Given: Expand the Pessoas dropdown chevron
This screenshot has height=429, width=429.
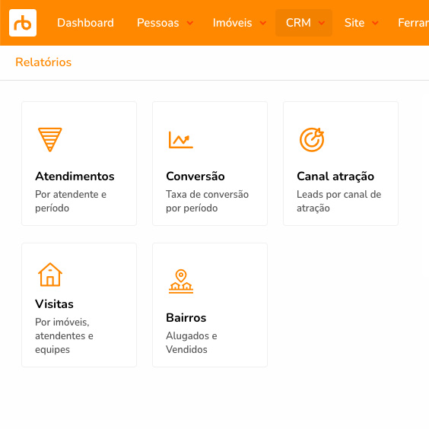Looking at the screenshot, I should pos(190,23).
